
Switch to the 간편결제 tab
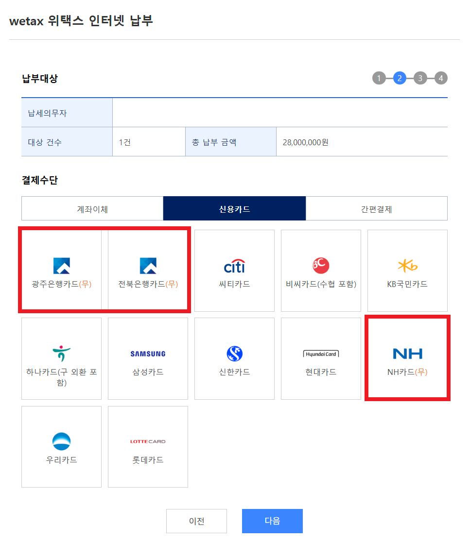click(376, 209)
